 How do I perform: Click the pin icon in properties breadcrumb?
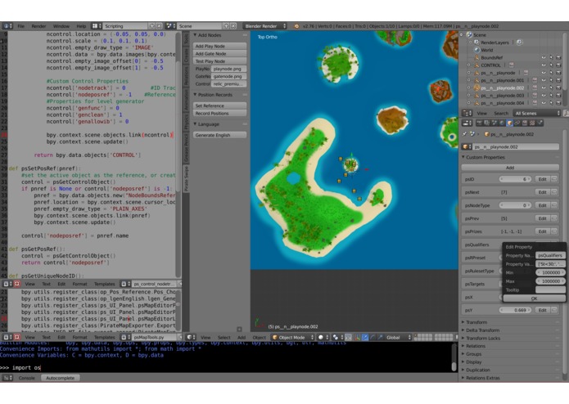tap(464, 134)
